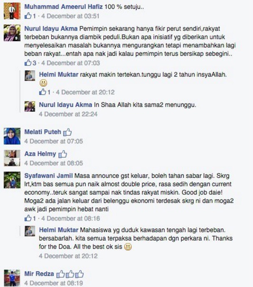The image size is (253, 287).
Task: Open timestamp 4 December at 07:03
Action: (71, 63)
